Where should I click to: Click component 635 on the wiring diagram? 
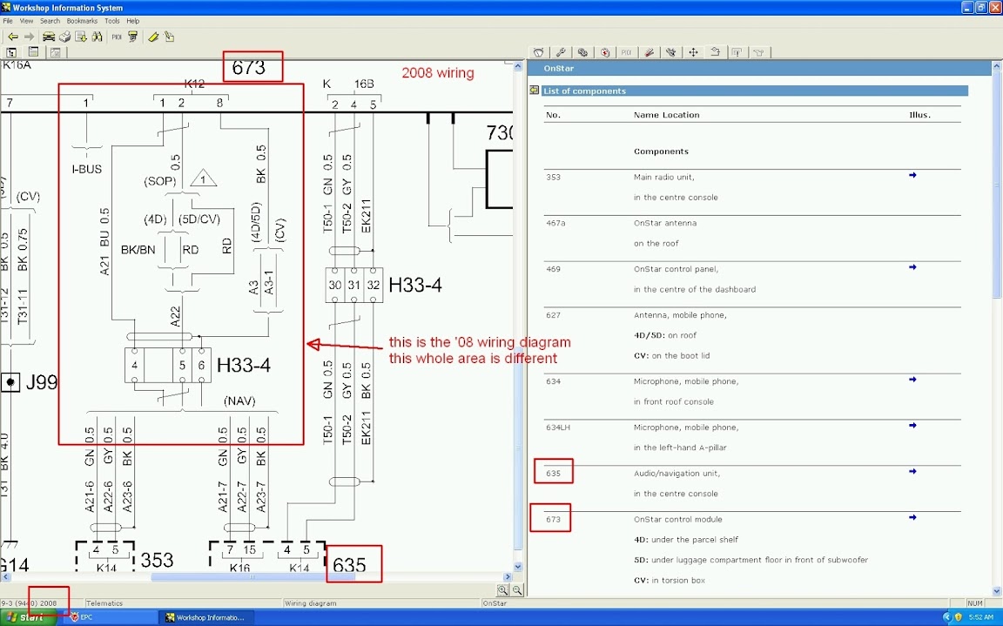coord(349,564)
